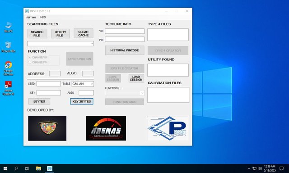289x173 pixels.
Task: Open the SETTING menu
Action: pyautogui.click(x=31, y=18)
